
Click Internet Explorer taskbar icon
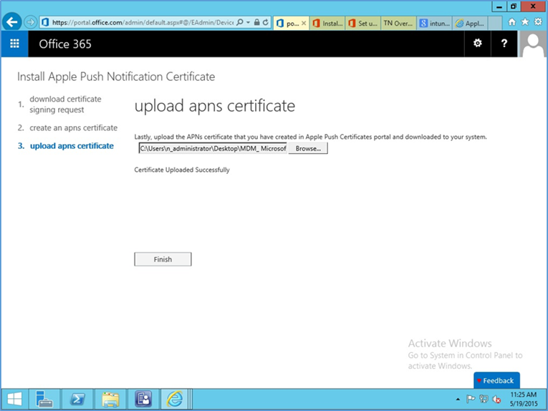[x=174, y=399]
